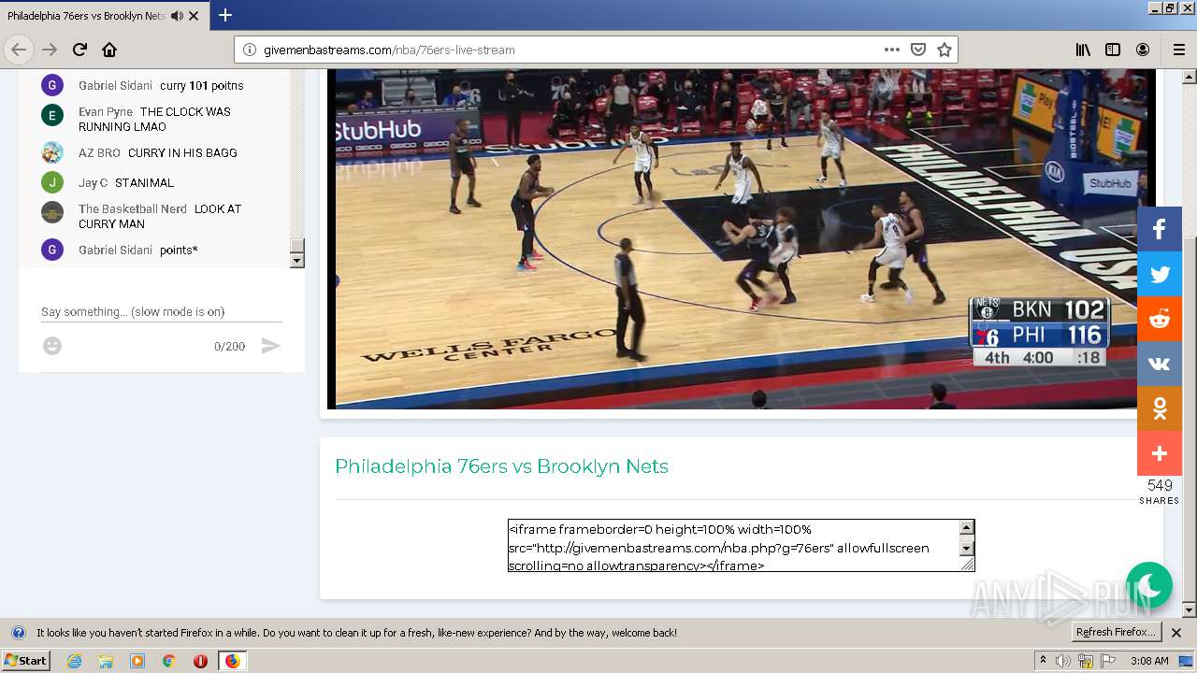Share on Facebook
1197x673 pixels.
point(1160,230)
